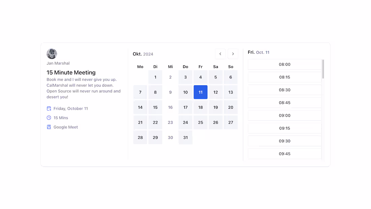Go to next month with right chevron
Screen dimensions: 371x209
pyautogui.click(x=233, y=54)
